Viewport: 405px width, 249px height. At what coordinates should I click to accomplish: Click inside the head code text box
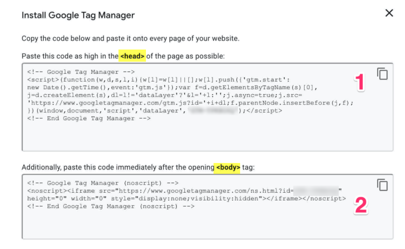click(207, 107)
